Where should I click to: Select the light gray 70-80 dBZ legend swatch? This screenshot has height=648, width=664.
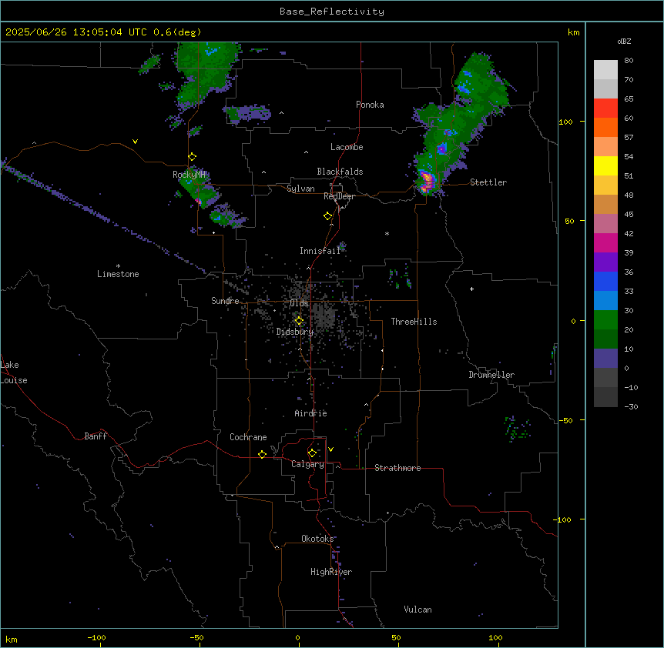[x=605, y=70]
